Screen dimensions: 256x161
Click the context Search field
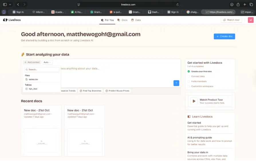click(x=42, y=69)
